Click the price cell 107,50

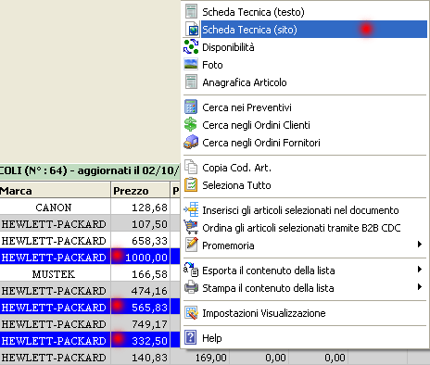140,223
